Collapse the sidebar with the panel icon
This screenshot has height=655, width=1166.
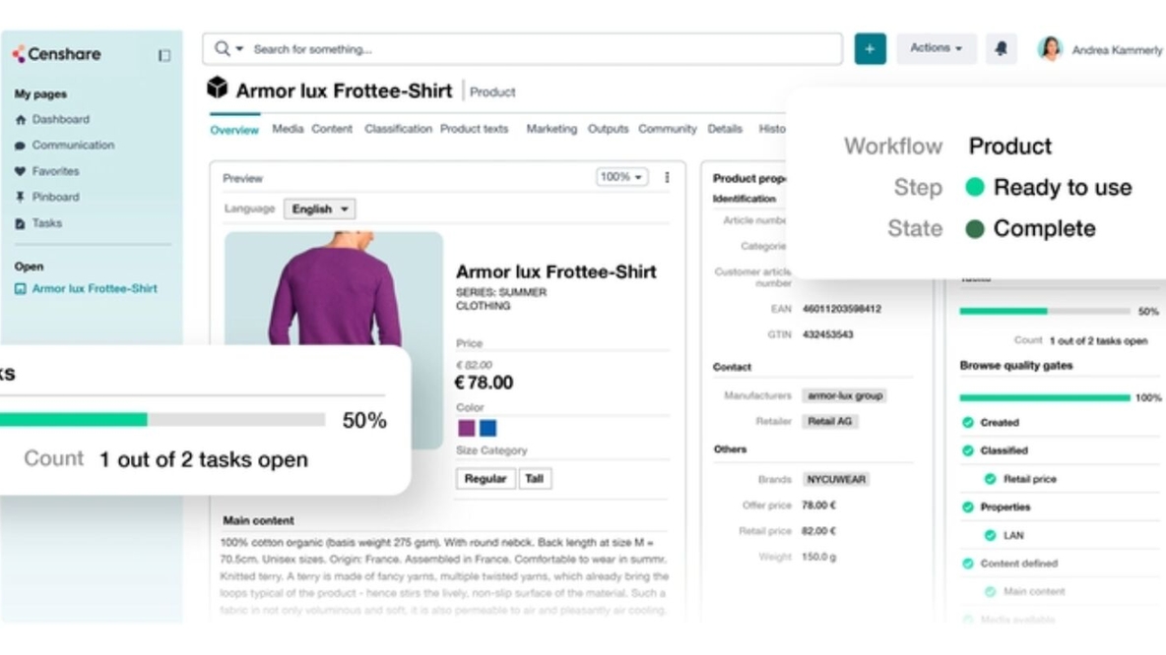163,56
